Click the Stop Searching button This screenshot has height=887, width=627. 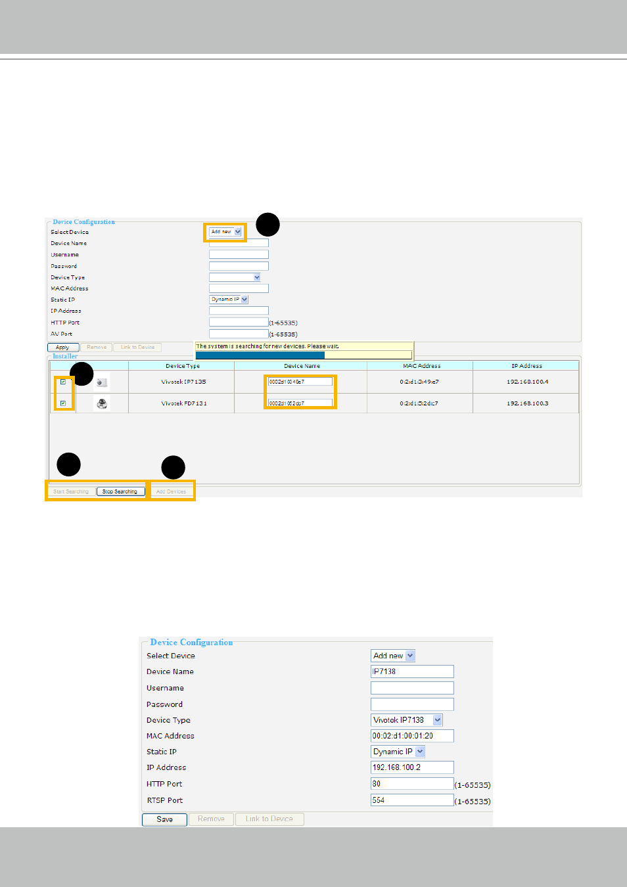(x=120, y=491)
